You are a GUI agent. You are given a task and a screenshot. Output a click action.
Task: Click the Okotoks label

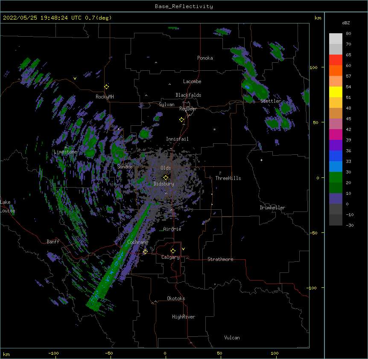point(176,298)
